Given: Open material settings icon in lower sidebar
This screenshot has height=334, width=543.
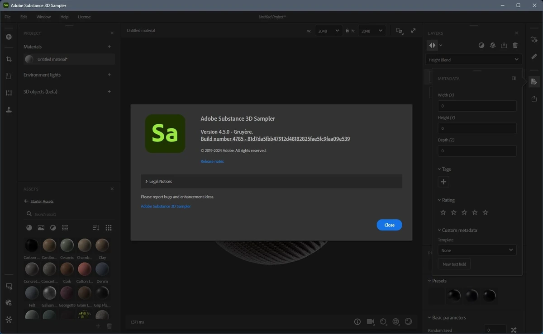Looking at the screenshot, I should [x=9, y=302].
